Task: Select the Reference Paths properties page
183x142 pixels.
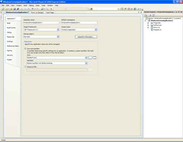Action: [x=13, y=46]
